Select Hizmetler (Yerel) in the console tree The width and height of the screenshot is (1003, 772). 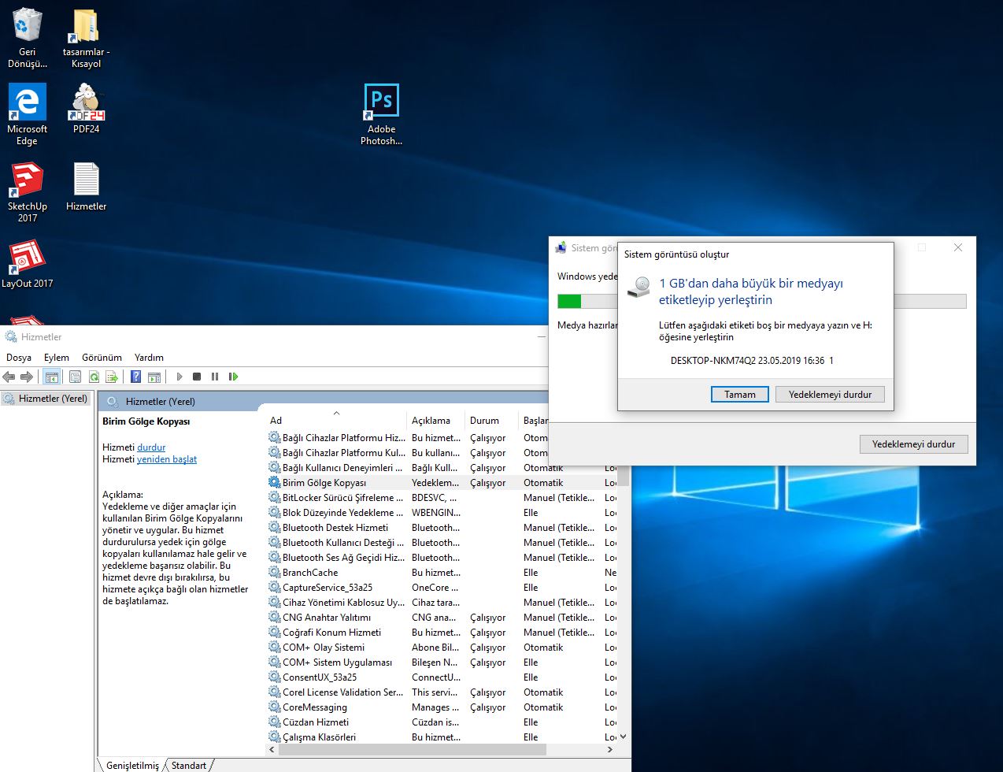[53, 399]
